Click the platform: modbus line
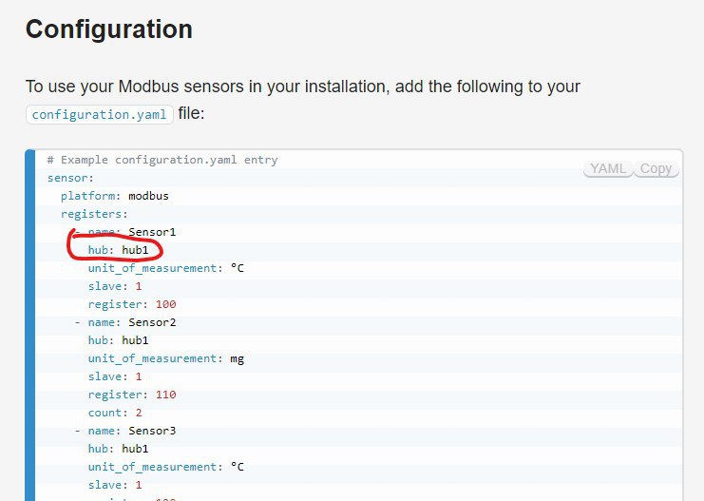Viewport: 704px width, 501px height. coord(115,196)
